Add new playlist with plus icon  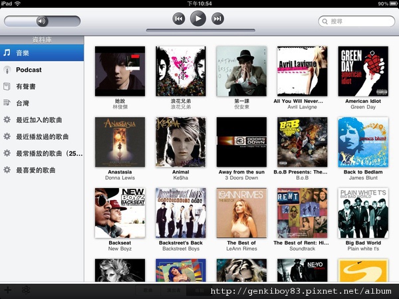[x=7, y=290]
